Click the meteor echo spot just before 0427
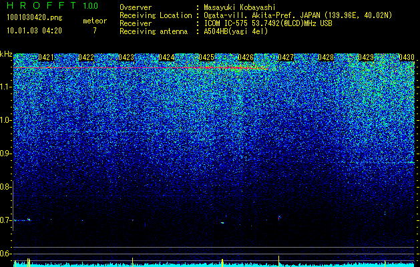Screen dimensions: 420x267 tap(279, 217)
